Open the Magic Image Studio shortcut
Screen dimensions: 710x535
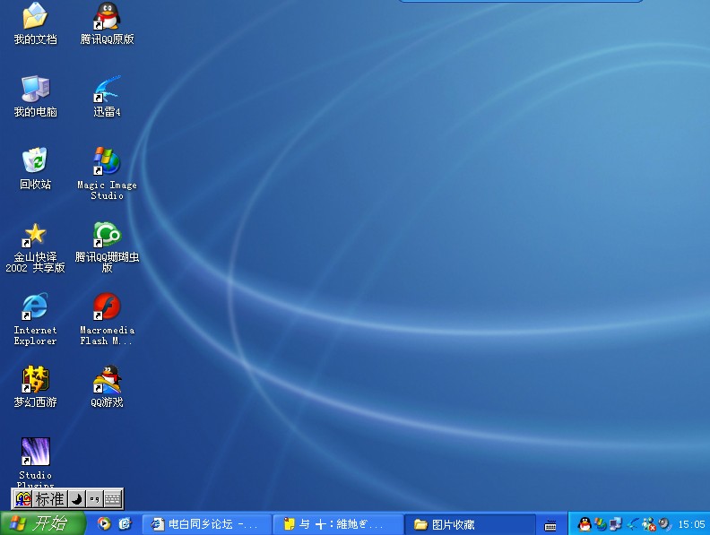point(107,162)
